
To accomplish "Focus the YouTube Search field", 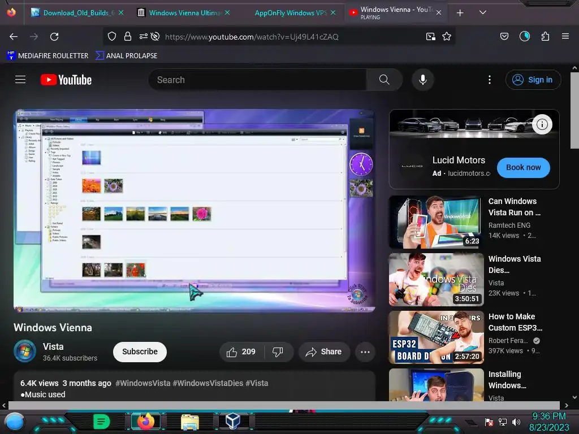I will 257,80.
